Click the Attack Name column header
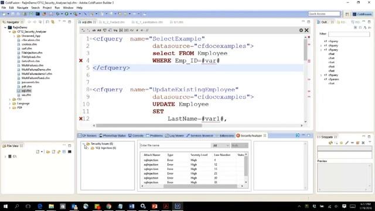 tap(152, 155)
